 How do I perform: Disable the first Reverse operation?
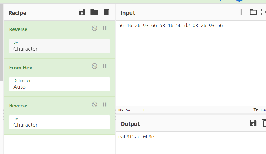pos(94,28)
